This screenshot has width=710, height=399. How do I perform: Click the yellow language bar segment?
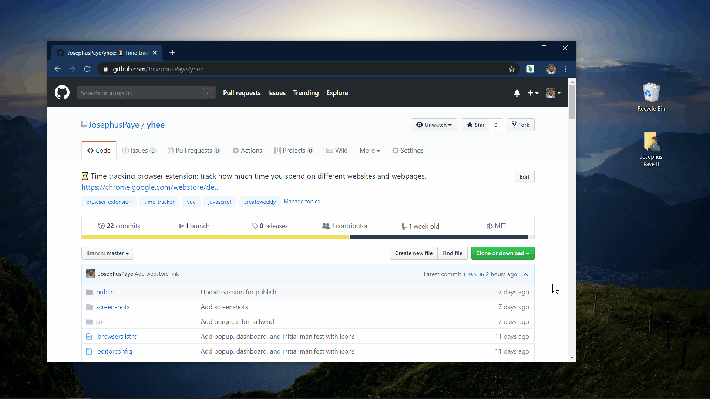215,237
